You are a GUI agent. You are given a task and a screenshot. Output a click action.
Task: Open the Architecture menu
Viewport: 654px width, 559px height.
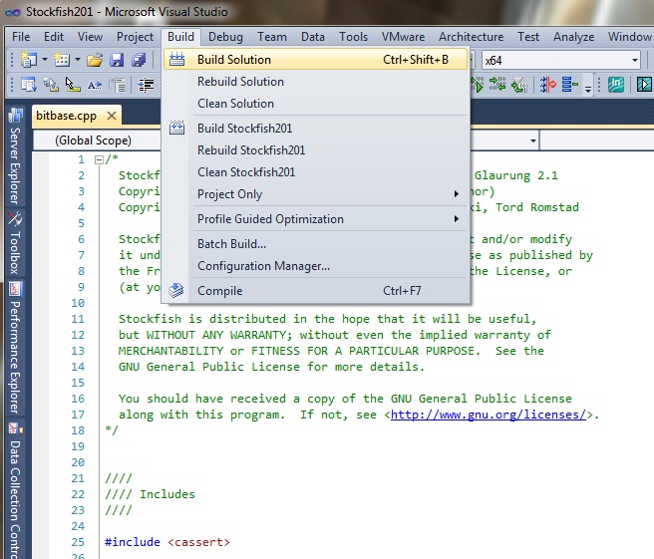coord(471,37)
